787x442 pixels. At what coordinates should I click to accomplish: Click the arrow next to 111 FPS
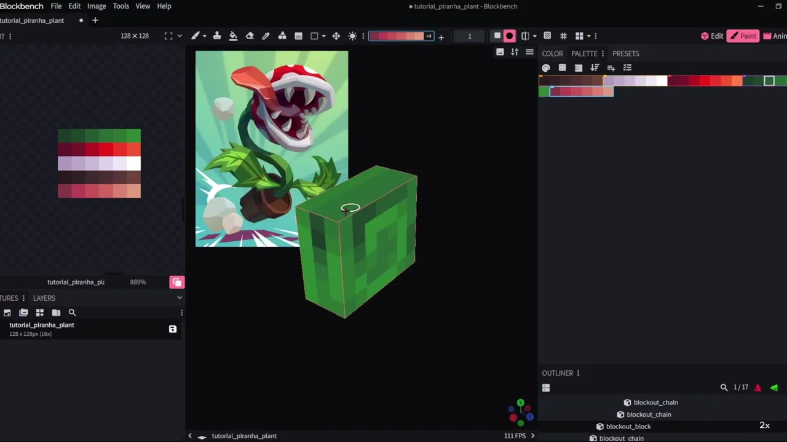pyautogui.click(x=532, y=436)
